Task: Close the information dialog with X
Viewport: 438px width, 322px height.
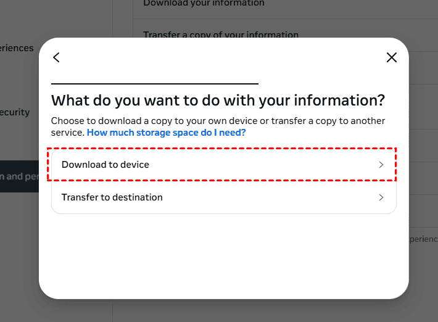Action: pos(391,57)
